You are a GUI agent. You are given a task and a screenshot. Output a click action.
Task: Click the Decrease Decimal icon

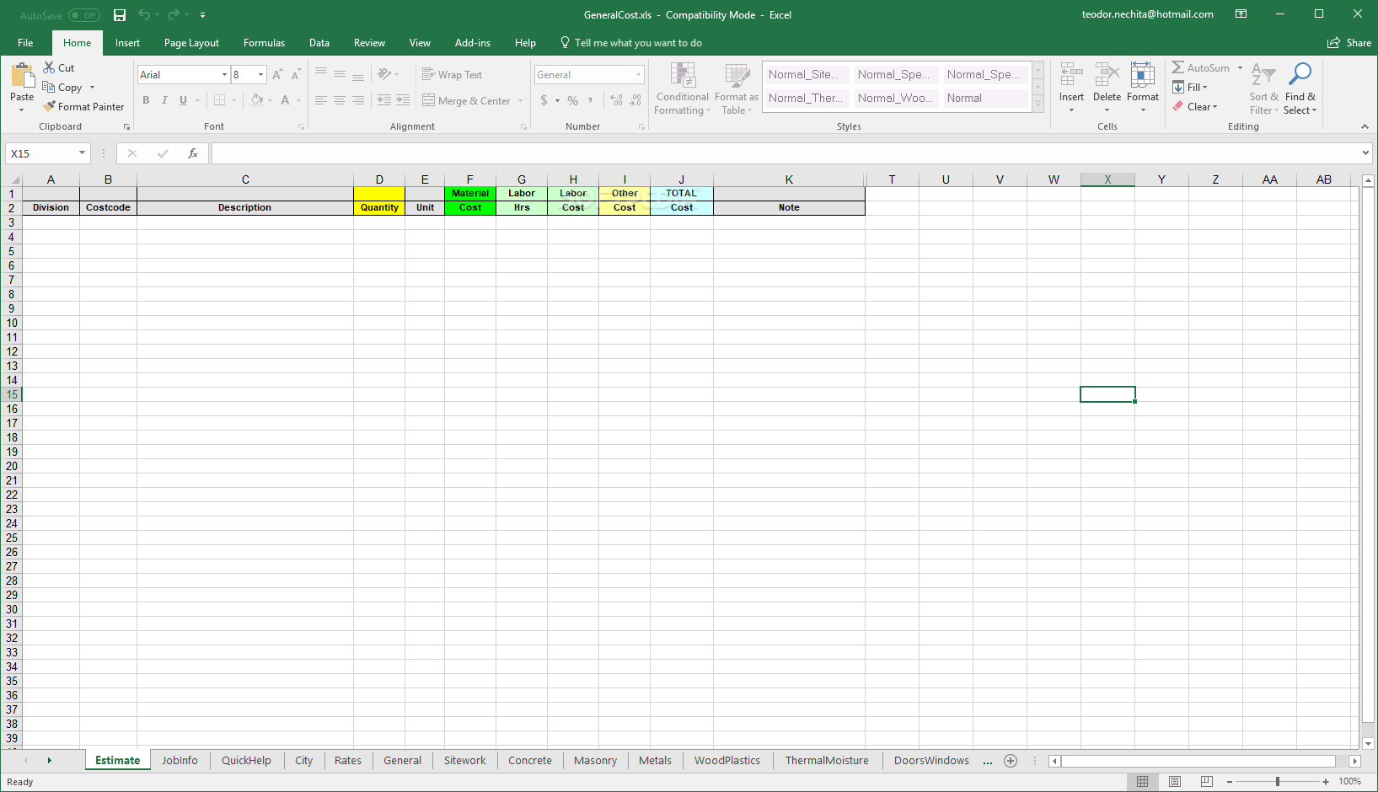[635, 100]
